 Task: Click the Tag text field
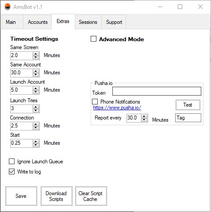[x=188, y=118]
